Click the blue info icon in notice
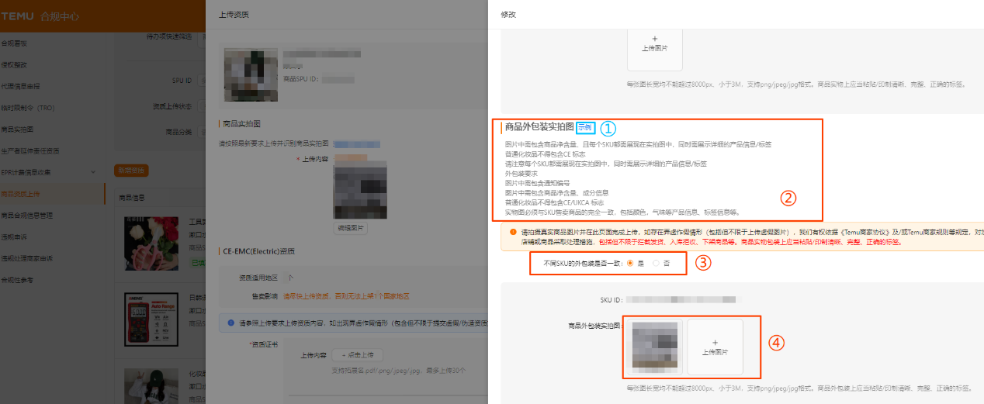The height and width of the screenshot is (404, 984). [x=231, y=323]
